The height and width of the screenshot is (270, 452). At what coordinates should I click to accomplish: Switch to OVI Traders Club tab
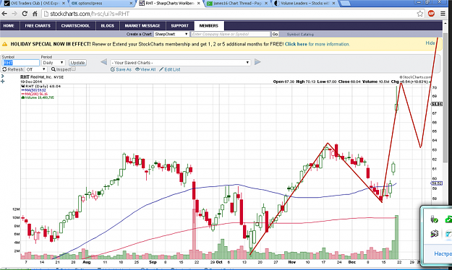[x=33, y=4]
